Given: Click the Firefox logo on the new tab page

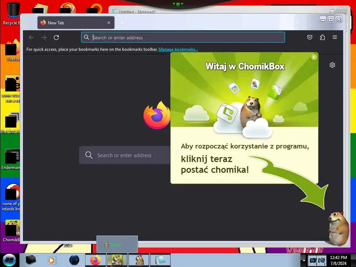Looking at the screenshot, I should pyautogui.click(x=157, y=115).
